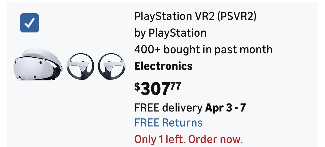The width and height of the screenshot is (325, 147).
Task: Click the PlayStation logo on the headset
Action: (x=49, y=70)
